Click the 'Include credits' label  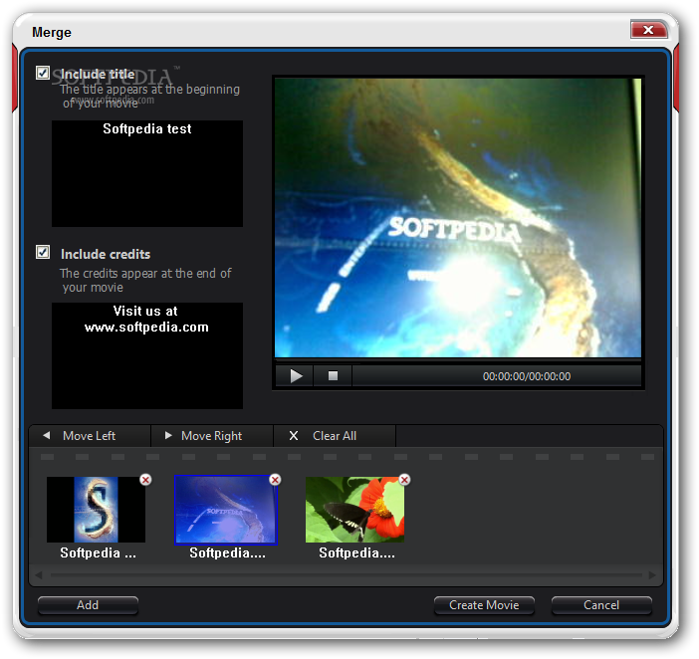click(x=106, y=254)
